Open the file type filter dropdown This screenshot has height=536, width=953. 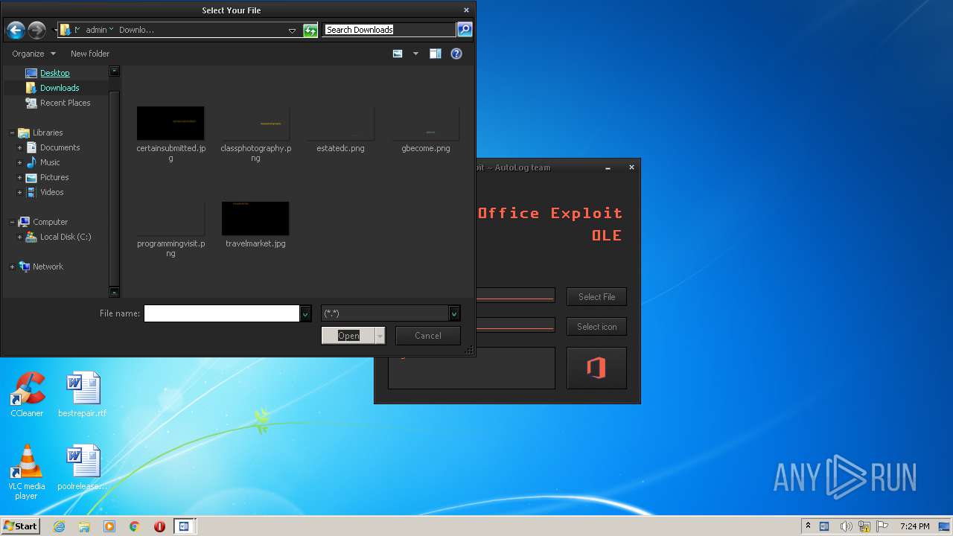(454, 313)
